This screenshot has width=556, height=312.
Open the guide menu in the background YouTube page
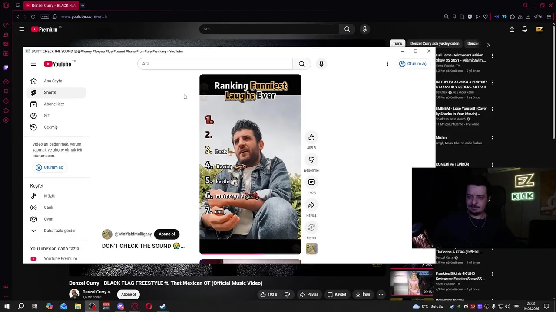21,29
